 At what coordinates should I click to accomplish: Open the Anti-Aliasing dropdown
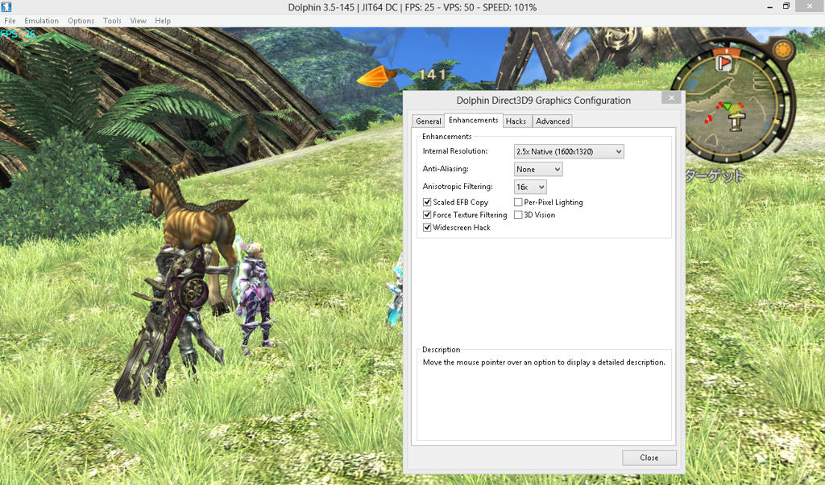[538, 169]
